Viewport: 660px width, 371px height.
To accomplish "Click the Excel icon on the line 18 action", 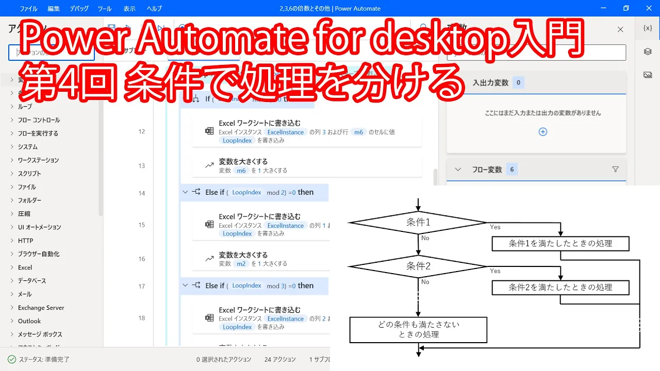I will [209, 317].
